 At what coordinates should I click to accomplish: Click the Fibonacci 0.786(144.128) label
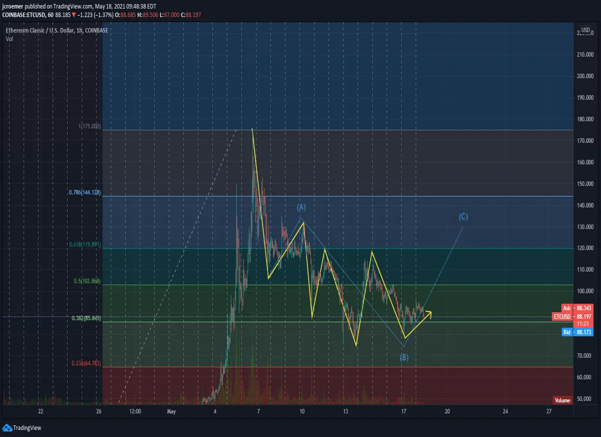pos(85,192)
